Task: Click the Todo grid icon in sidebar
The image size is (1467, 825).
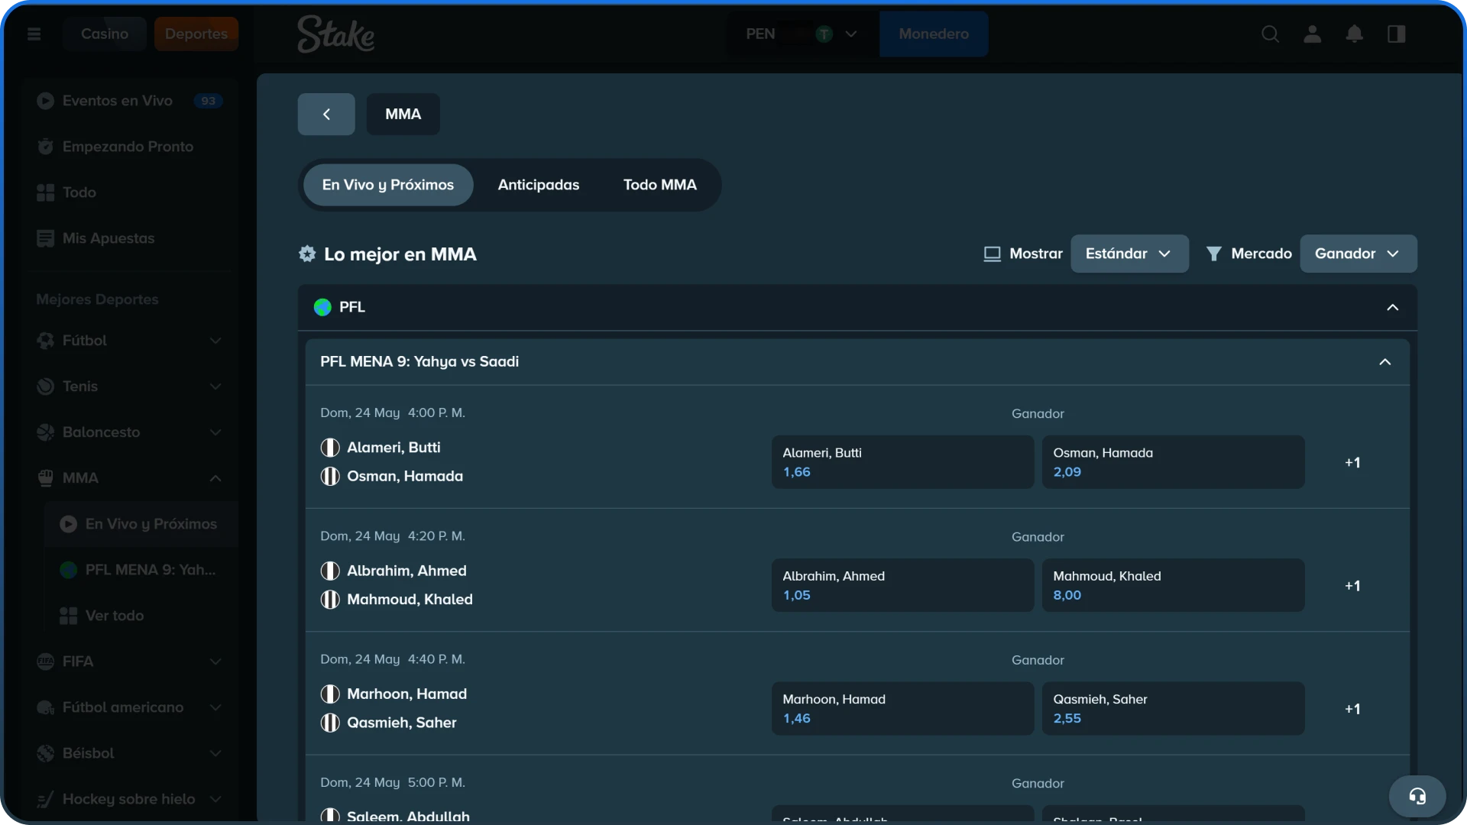Action: click(46, 192)
